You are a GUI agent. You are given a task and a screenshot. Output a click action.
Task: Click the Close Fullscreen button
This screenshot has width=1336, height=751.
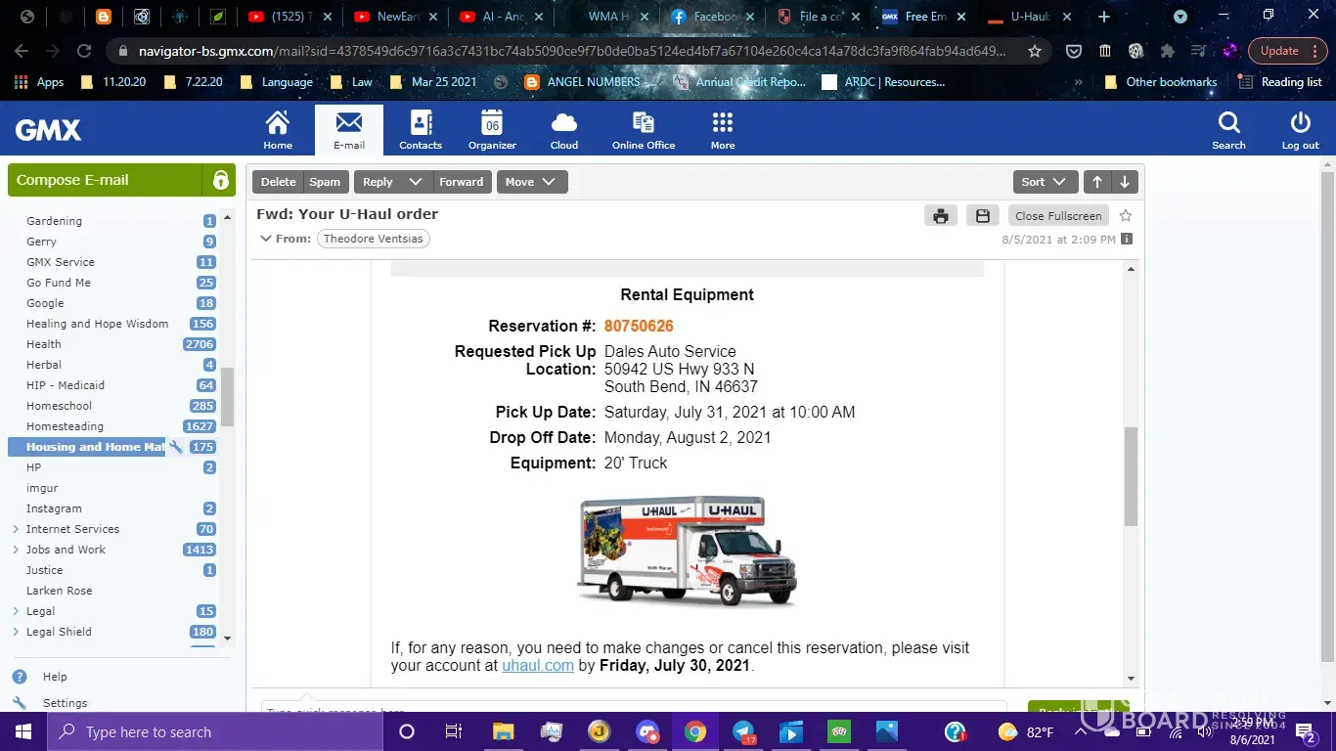(1058, 216)
